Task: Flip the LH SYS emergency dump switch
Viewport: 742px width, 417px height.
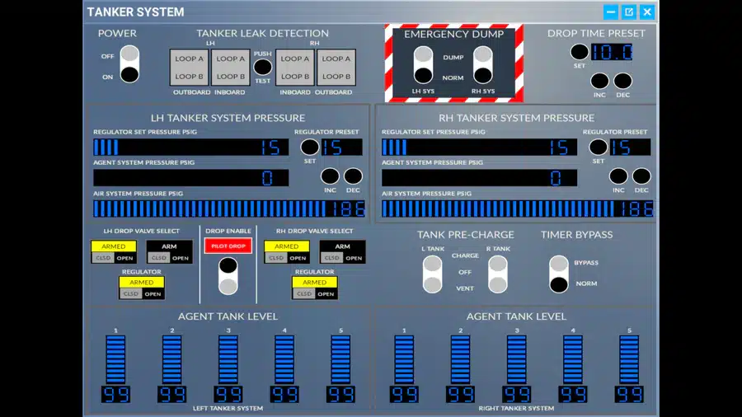Action: [x=423, y=65]
